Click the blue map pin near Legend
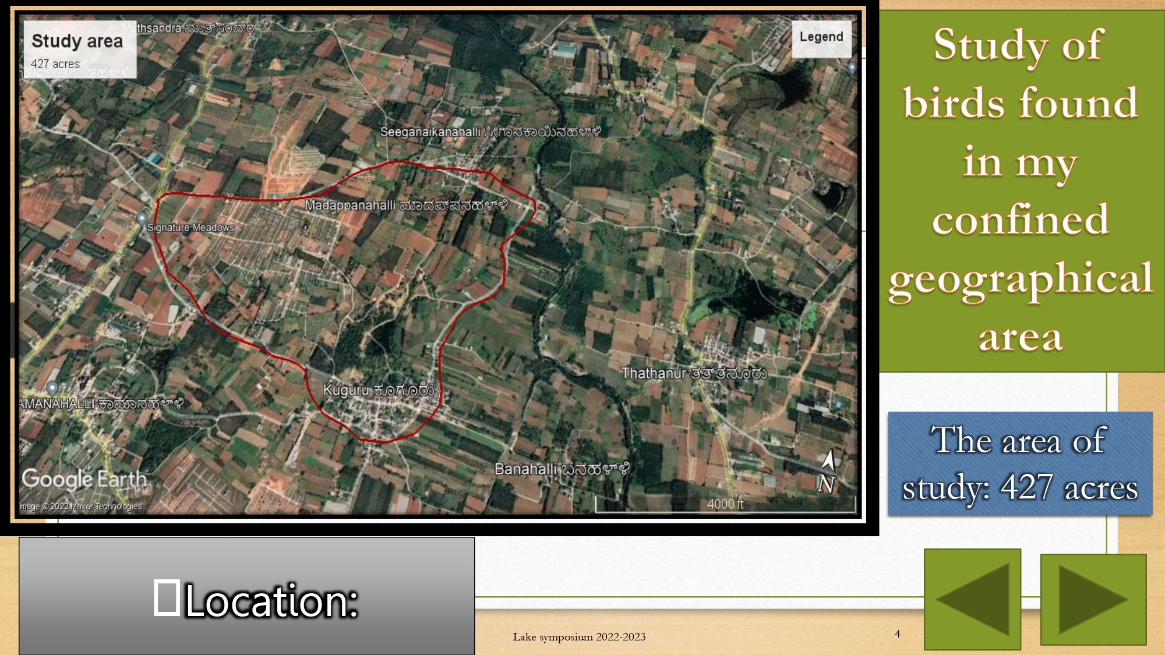Viewport: 1165px width, 655px height. coord(852,68)
